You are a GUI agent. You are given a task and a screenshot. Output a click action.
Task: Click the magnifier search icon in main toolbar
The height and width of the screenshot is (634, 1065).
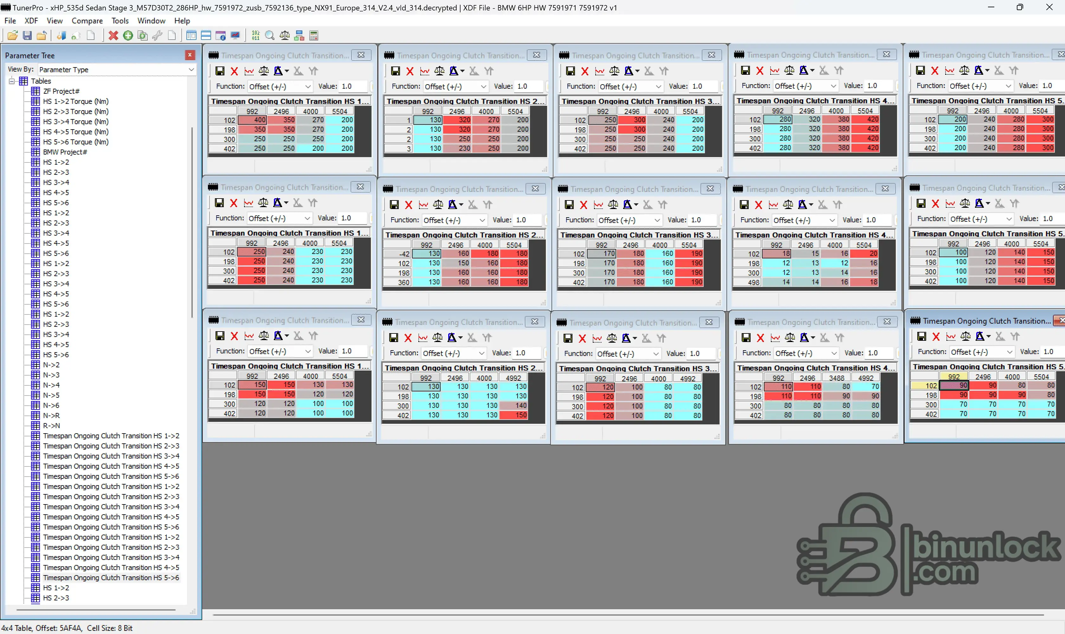pos(270,35)
